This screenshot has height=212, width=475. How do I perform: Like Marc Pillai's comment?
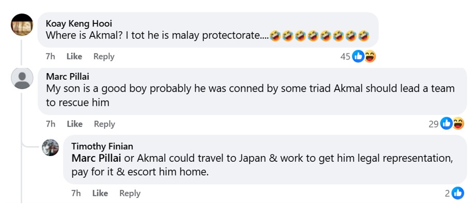(x=75, y=124)
